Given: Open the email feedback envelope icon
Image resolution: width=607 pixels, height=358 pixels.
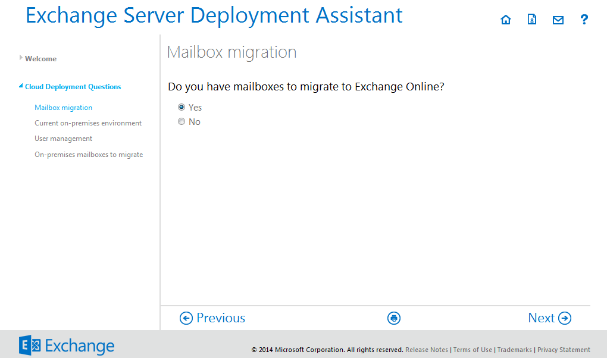Looking at the screenshot, I should point(558,20).
